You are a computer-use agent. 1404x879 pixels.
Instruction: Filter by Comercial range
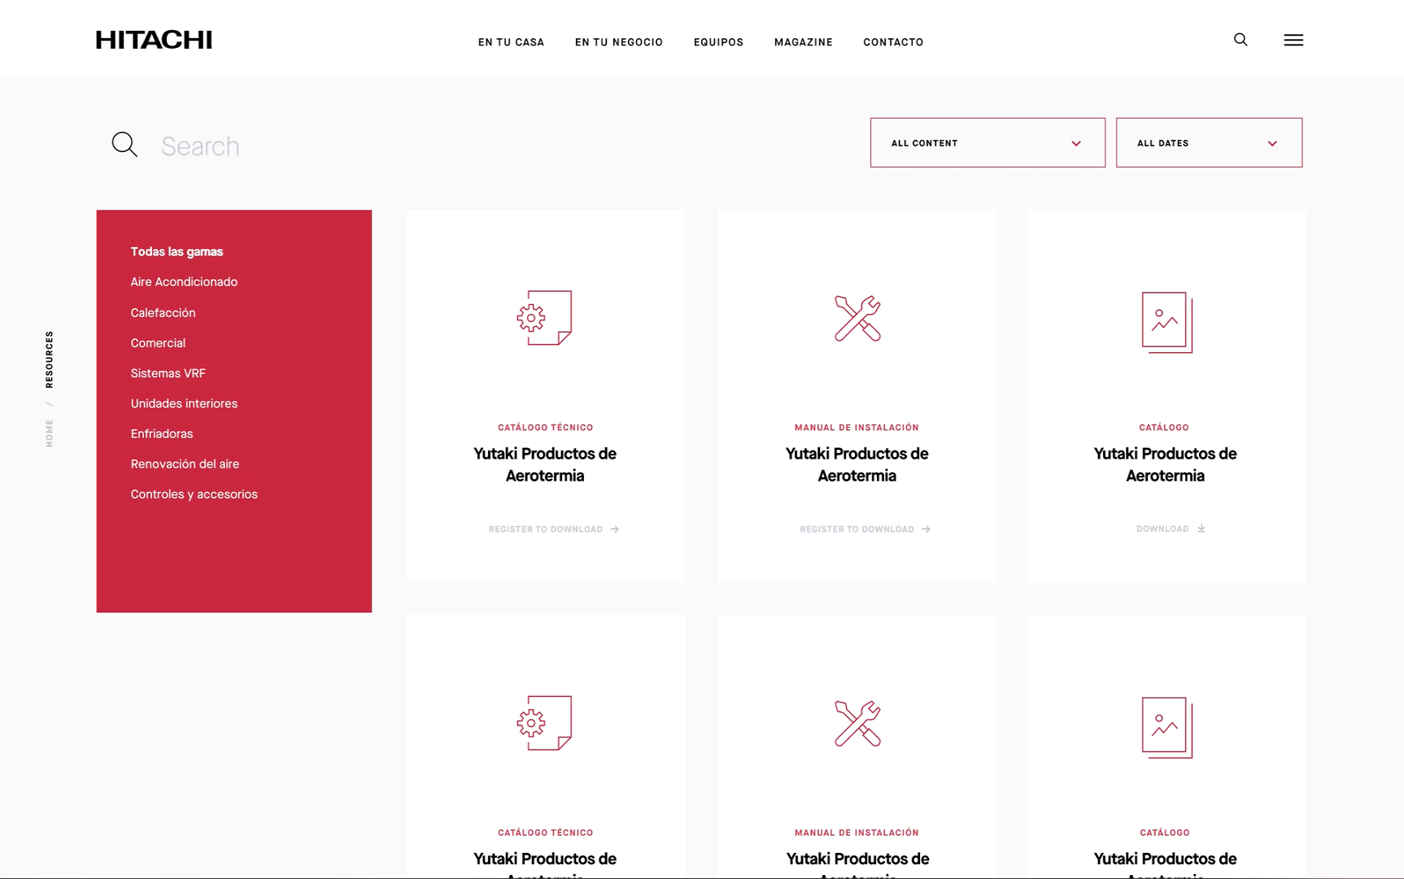coord(158,343)
